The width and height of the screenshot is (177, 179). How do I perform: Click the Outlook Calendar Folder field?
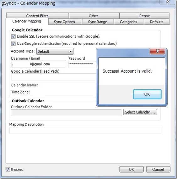point(66,113)
